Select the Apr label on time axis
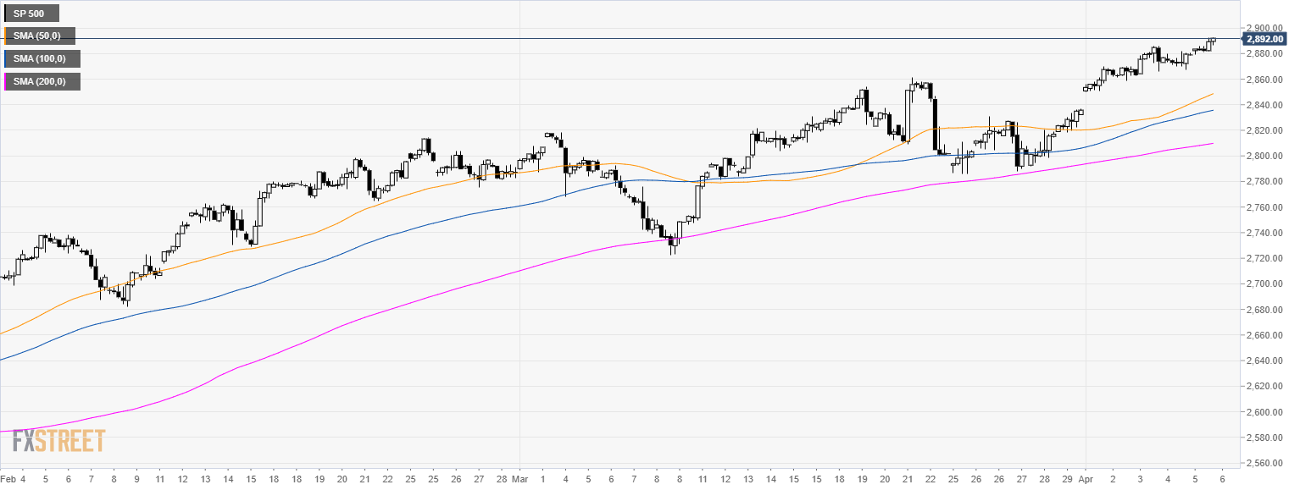This screenshot has height=490, width=1300. point(1088,479)
